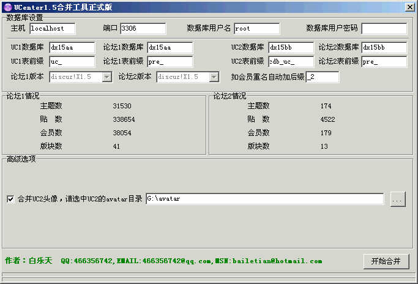
Task: Click the 论坛2表前缀 pre_ field
Action: point(384,62)
